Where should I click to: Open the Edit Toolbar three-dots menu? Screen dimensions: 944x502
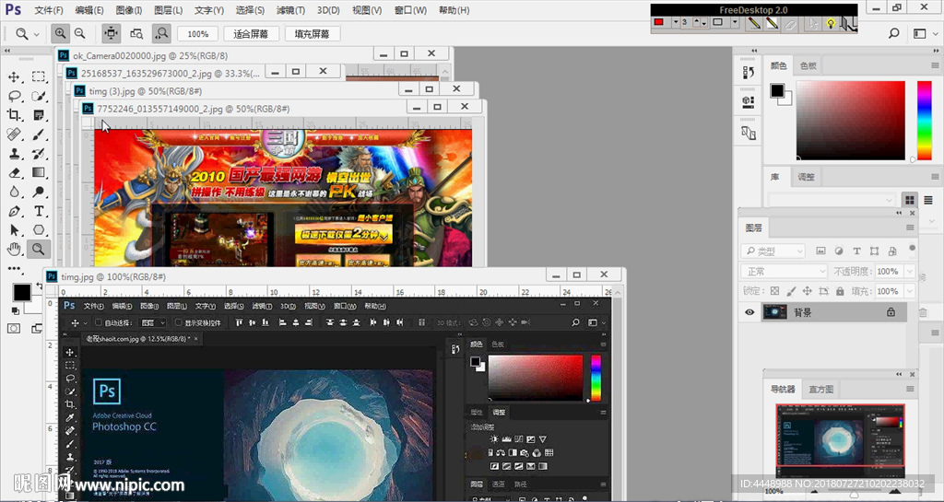14,268
